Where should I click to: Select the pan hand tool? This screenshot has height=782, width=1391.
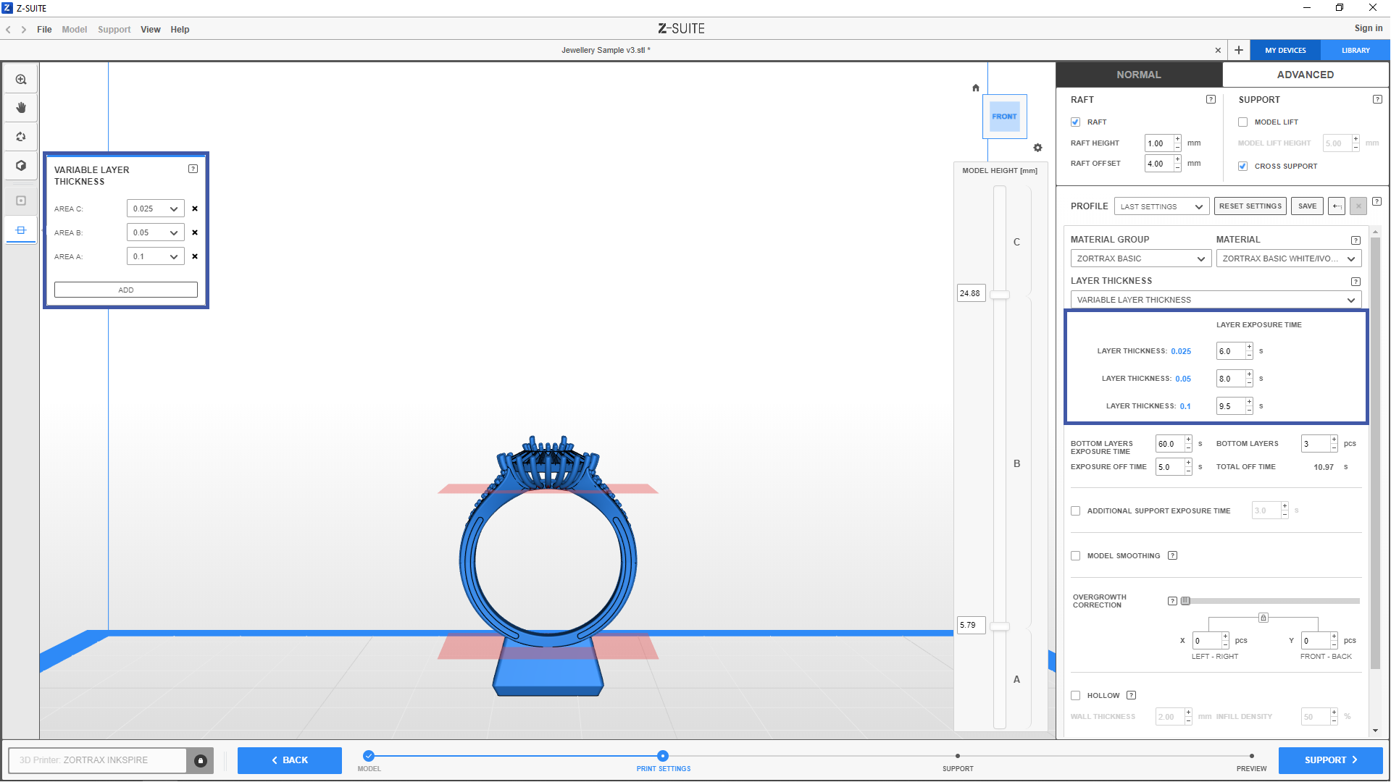(21, 108)
